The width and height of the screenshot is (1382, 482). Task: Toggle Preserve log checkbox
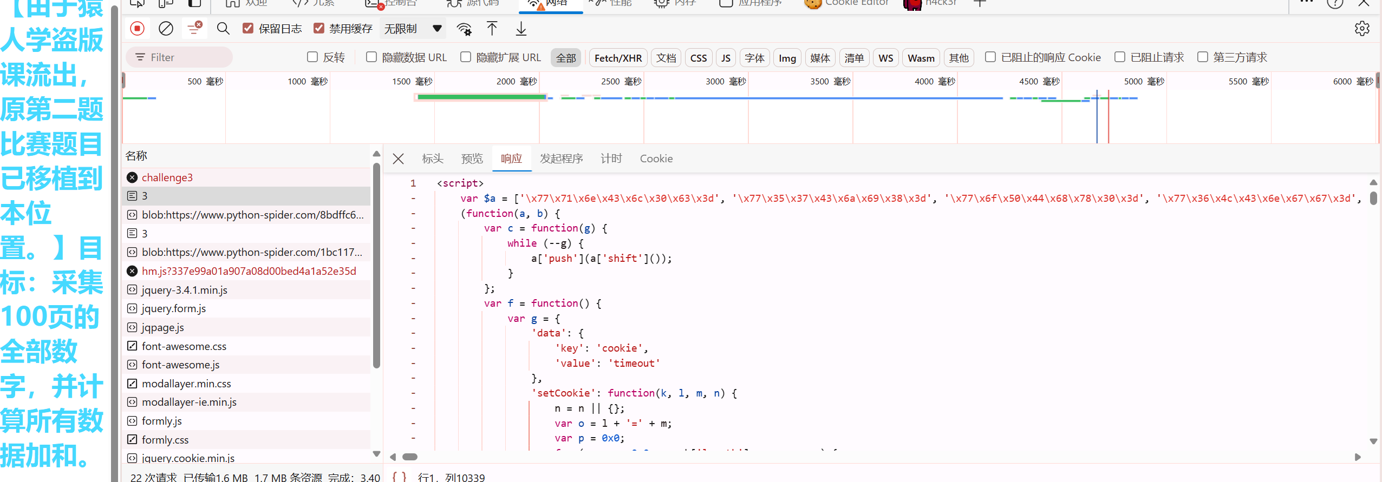(248, 28)
